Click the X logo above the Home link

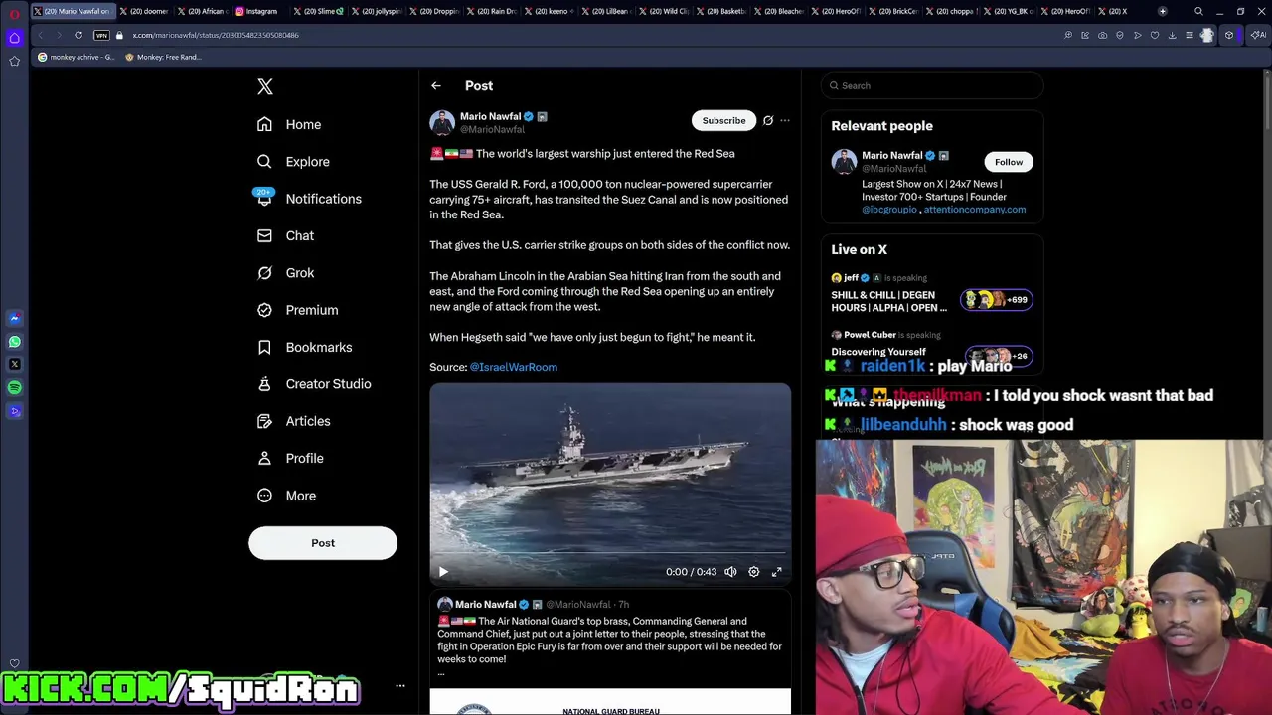tap(265, 86)
